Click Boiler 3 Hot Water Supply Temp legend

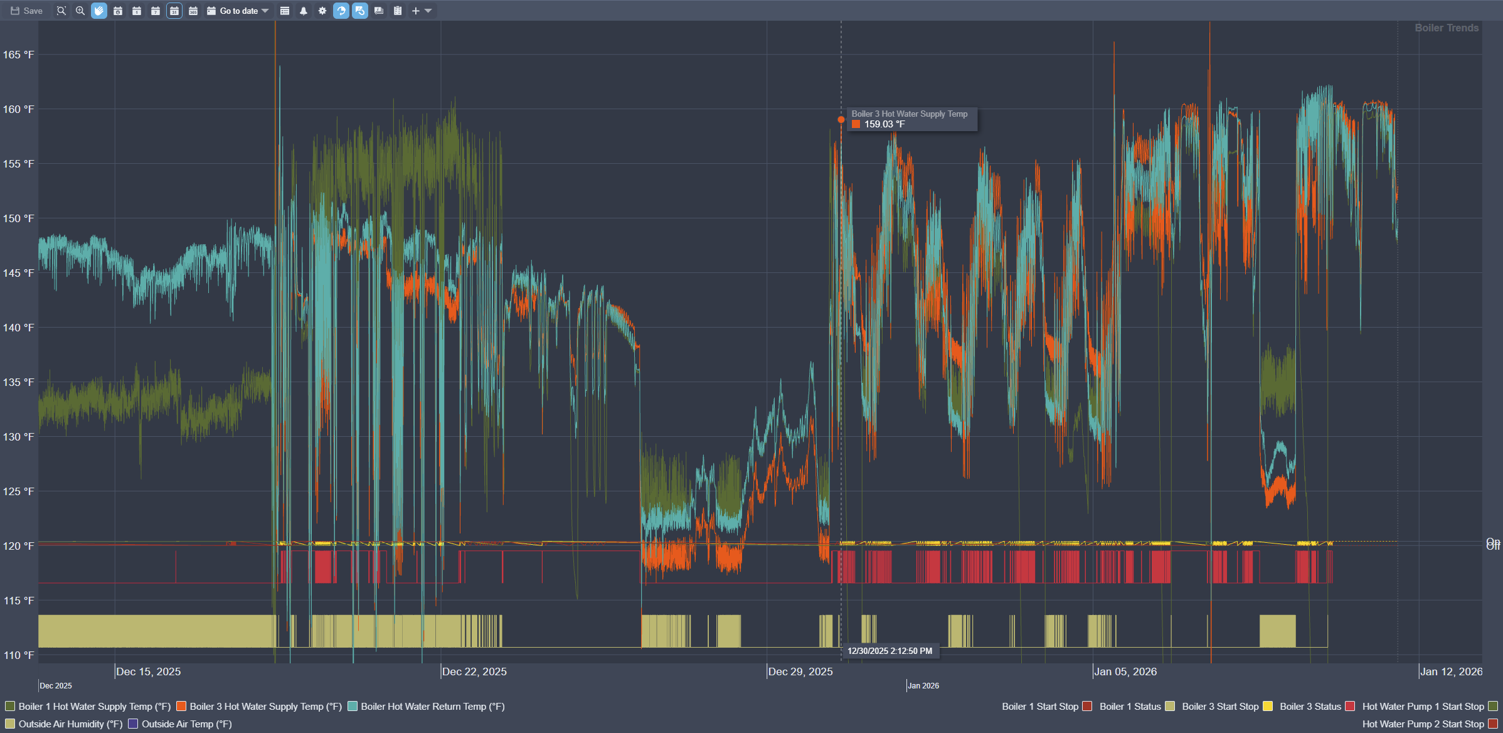tap(265, 707)
